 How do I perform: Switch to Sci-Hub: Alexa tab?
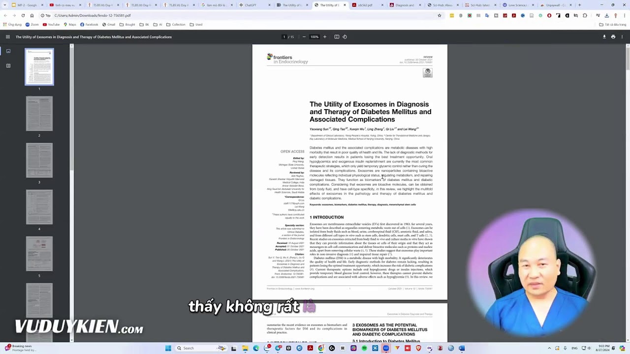[x=443, y=5]
